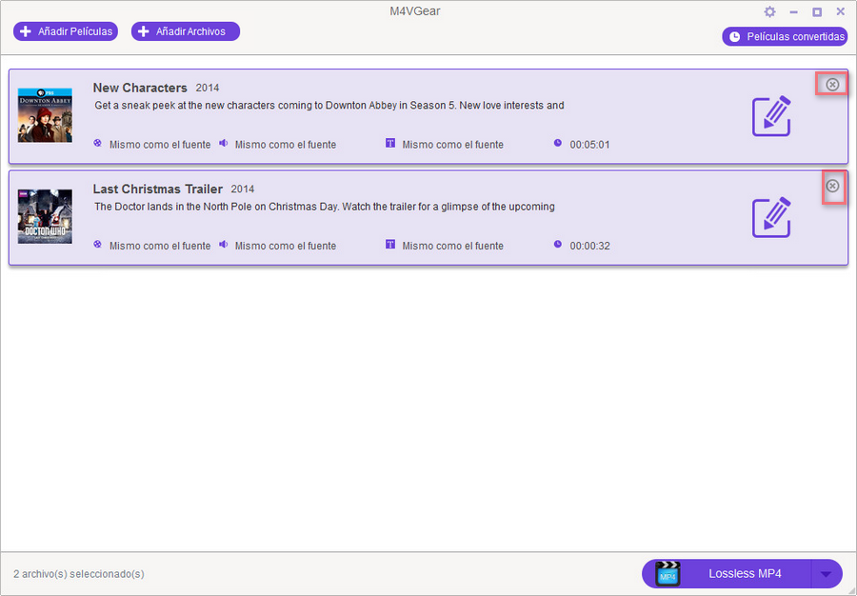Image resolution: width=857 pixels, height=596 pixels.
Task: Open the settings gear icon
Action: (769, 12)
